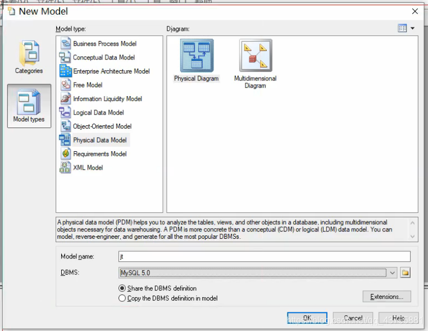Viewport: 428px width, 331px height.
Task: Click the New Model title bar icon
Action: [11, 11]
